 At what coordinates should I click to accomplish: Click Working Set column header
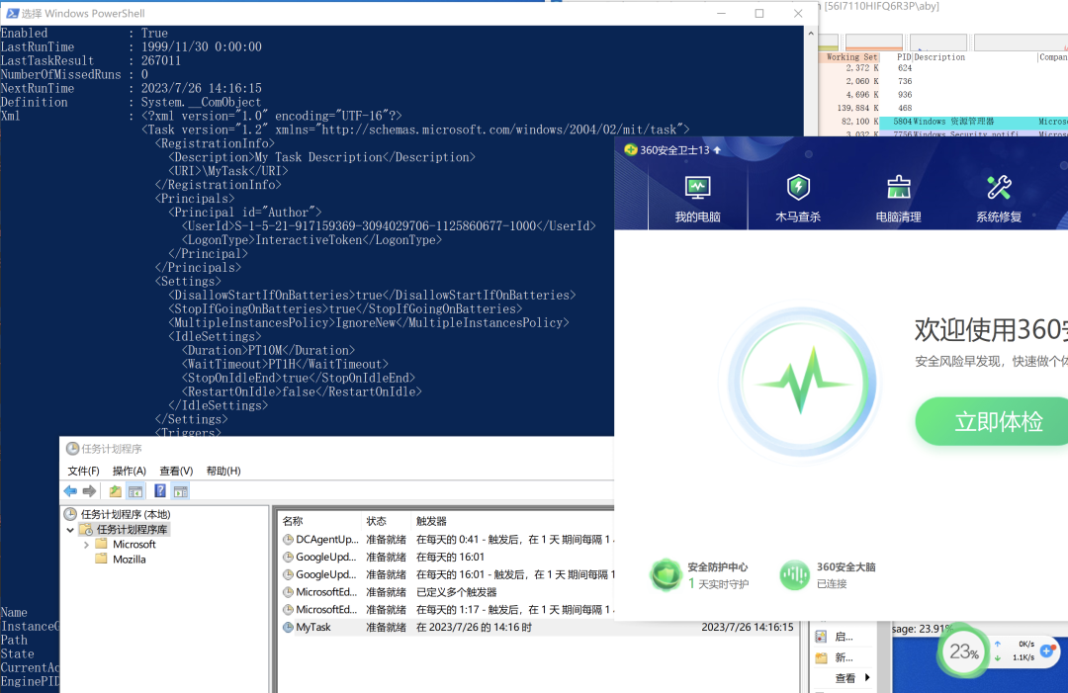(851, 57)
